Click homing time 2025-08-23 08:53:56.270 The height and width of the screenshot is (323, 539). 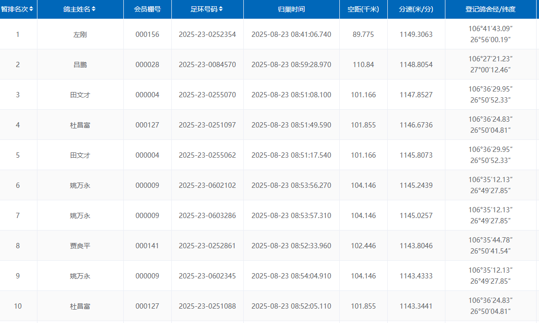tap(291, 185)
